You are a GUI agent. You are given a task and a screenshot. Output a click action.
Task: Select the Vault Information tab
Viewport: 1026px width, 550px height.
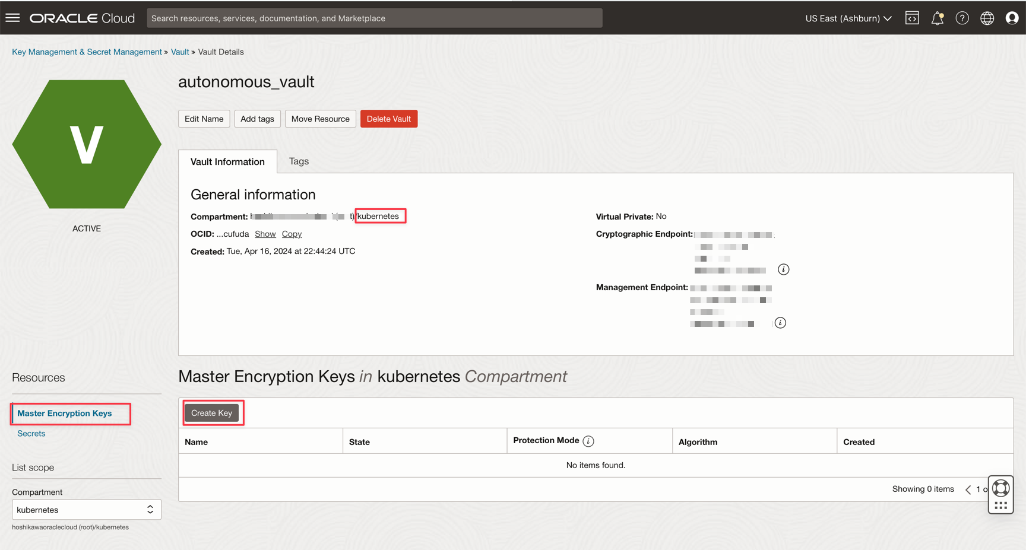pyautogui.click(x=228, y=161)
